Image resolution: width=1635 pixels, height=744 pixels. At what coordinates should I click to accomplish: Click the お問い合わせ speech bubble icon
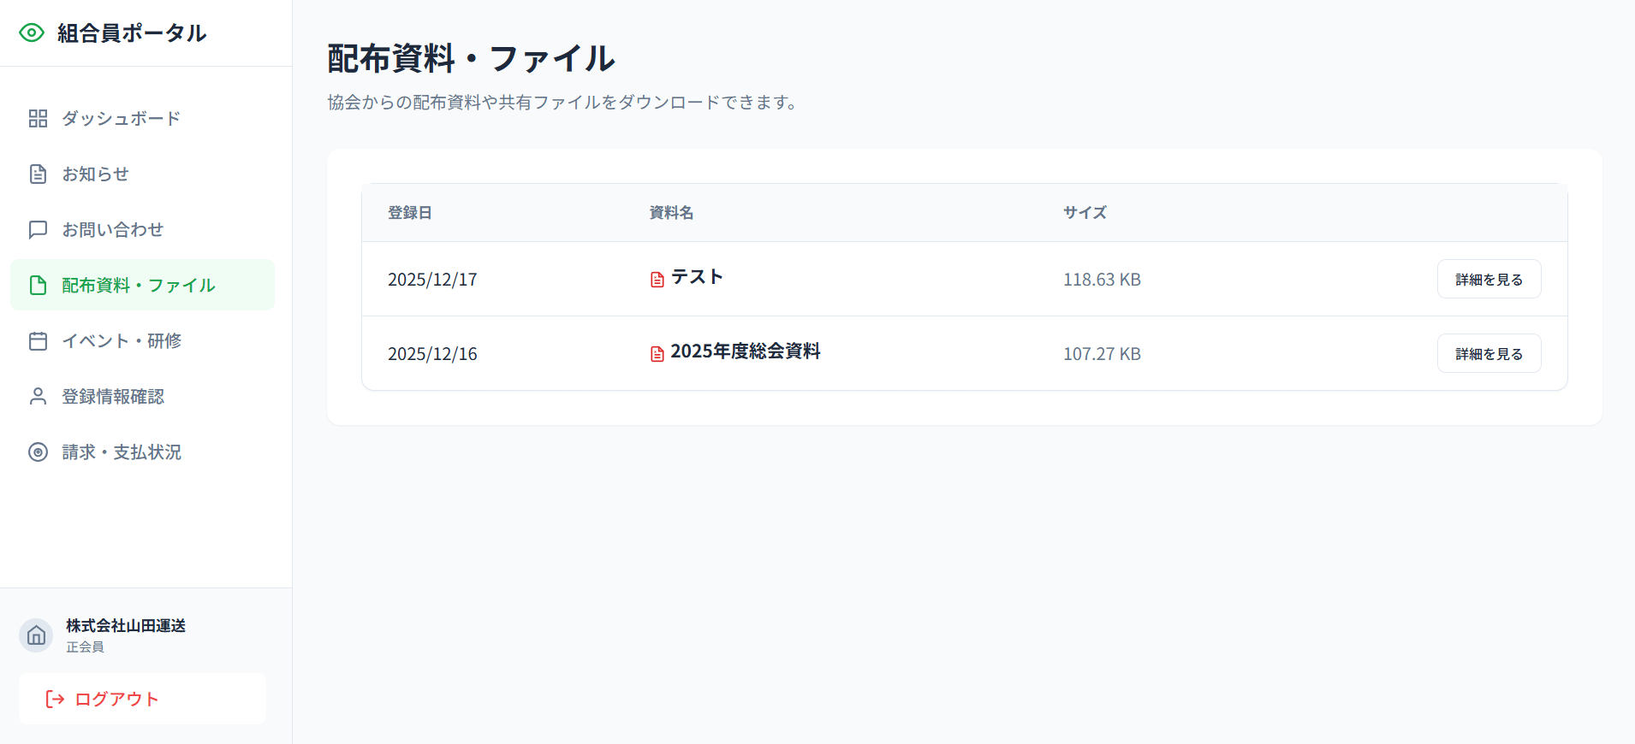[x=38, y=230]
